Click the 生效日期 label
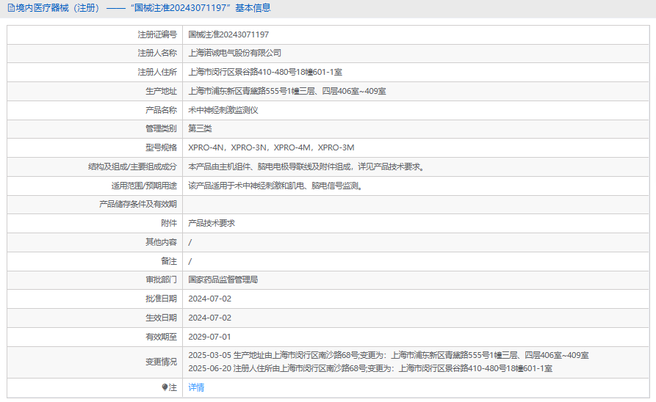 [161, 318]
